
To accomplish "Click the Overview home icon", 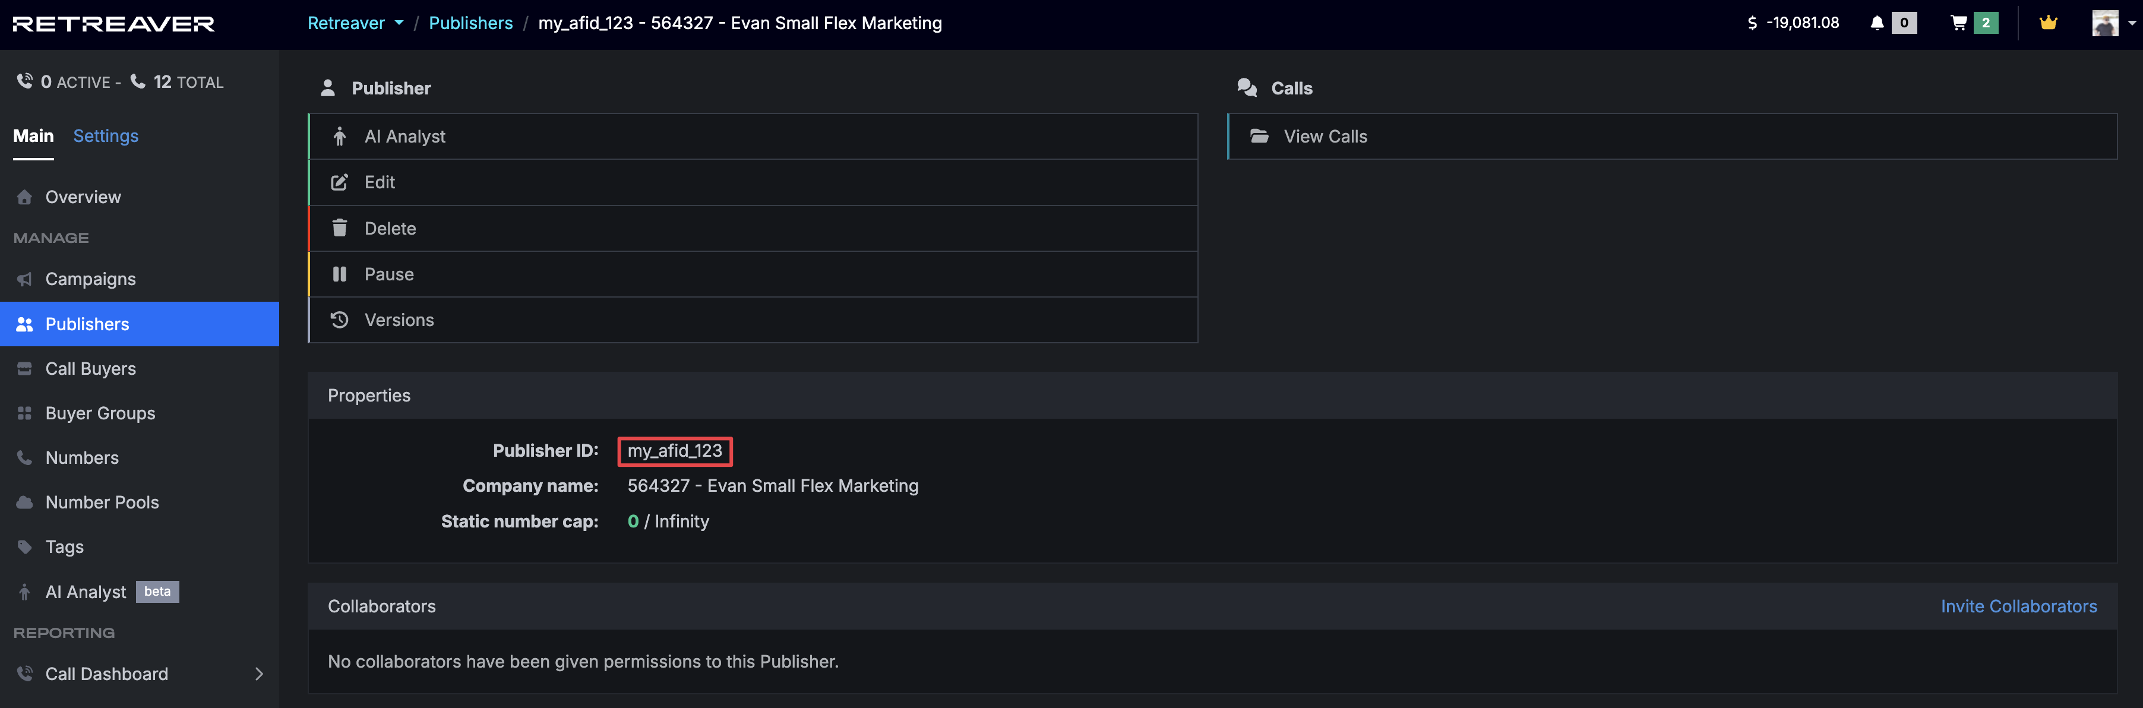I will point(25,197).
